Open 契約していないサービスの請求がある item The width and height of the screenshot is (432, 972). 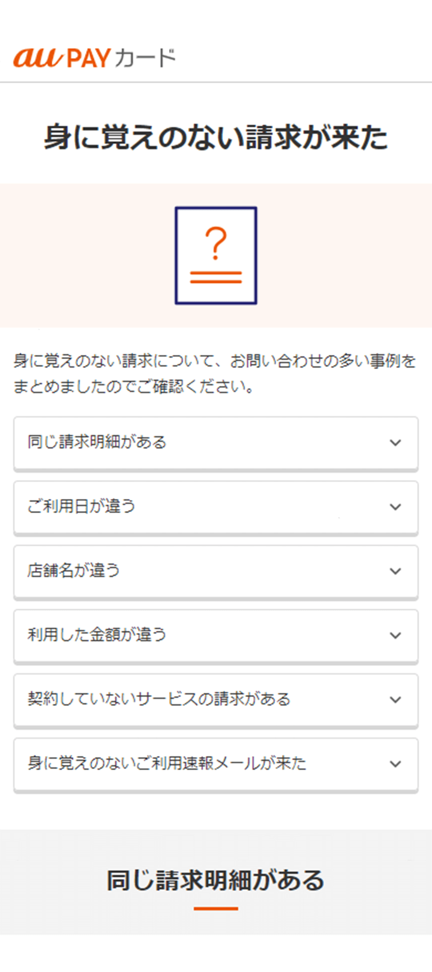pos(159,699)
